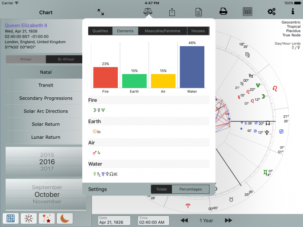
Task: Select 2017 in the year picker
Action: pyautogui.click(x=47, y=169)
